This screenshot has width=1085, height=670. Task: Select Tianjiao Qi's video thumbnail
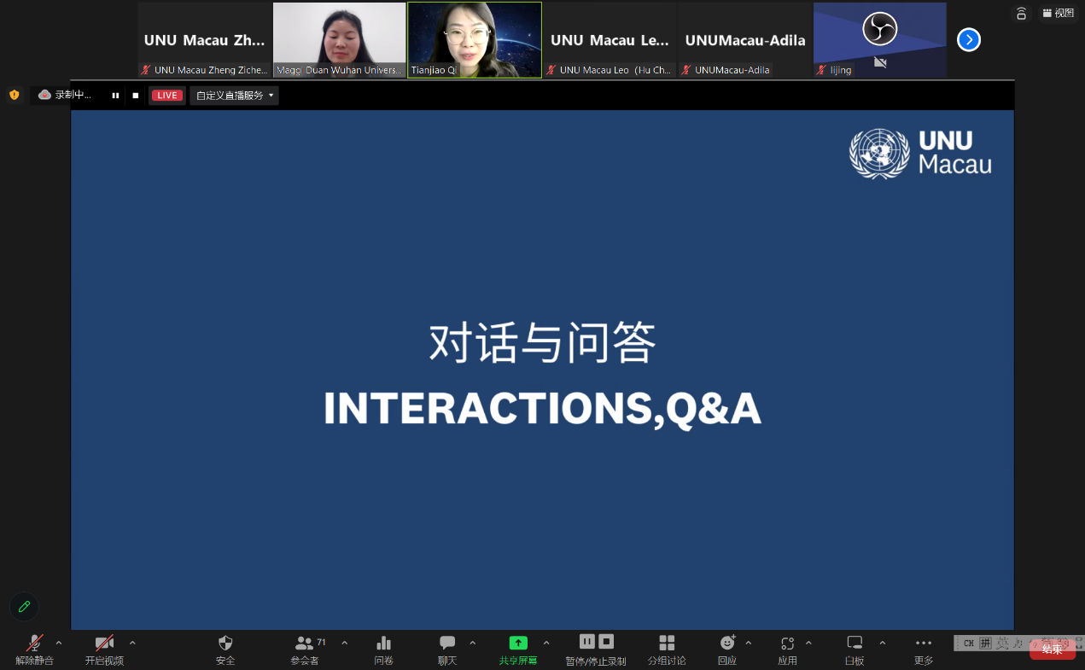[475, 39]
